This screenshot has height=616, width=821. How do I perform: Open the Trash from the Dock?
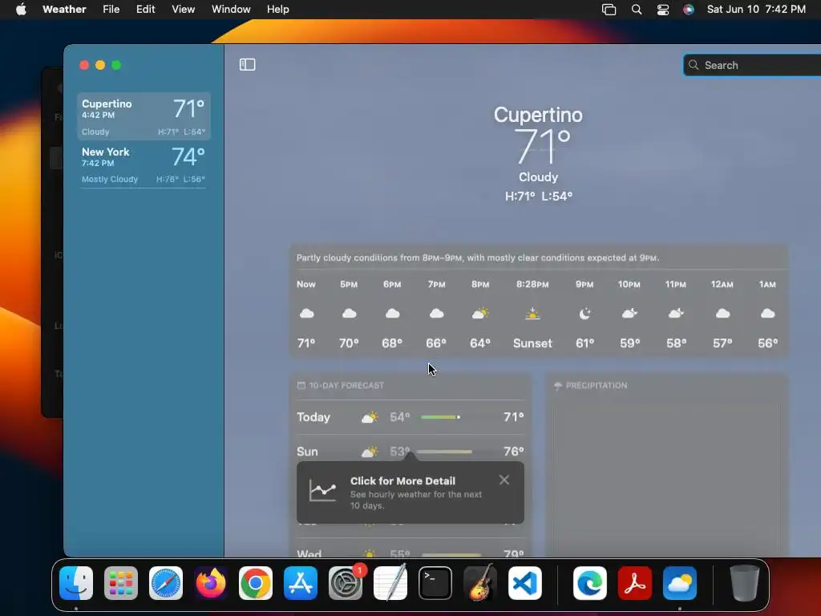tap(744, 583)
